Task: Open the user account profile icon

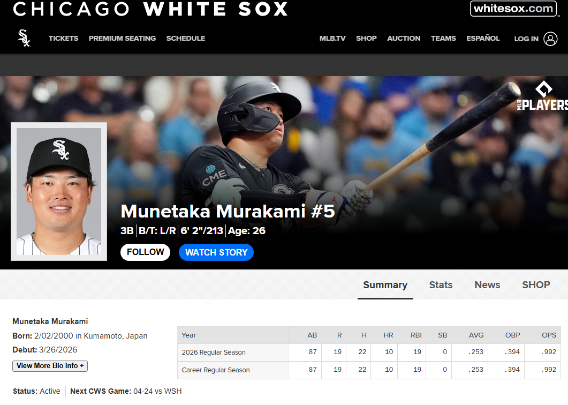Action: (550, 39)
